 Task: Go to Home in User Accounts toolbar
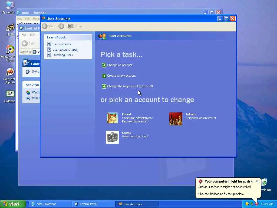pyautogui.click(x=75, y=26)
